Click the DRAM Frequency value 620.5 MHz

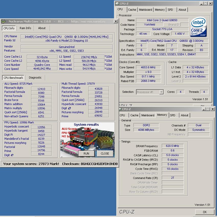click(173, 146)
